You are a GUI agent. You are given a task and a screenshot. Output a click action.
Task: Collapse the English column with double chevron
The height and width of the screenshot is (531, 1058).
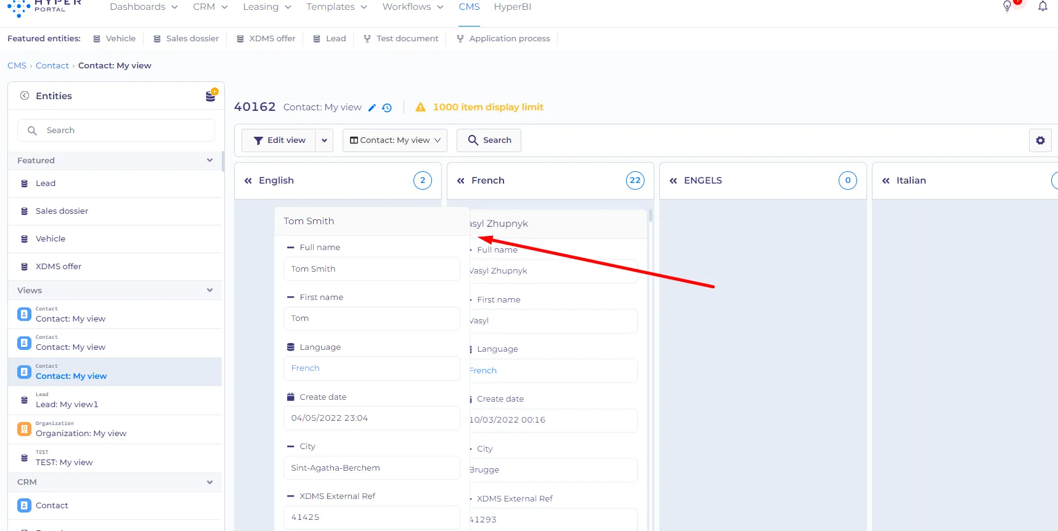coord(248,180)
